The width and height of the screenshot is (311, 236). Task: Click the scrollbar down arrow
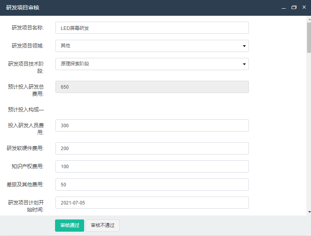[x=309, y=212]
